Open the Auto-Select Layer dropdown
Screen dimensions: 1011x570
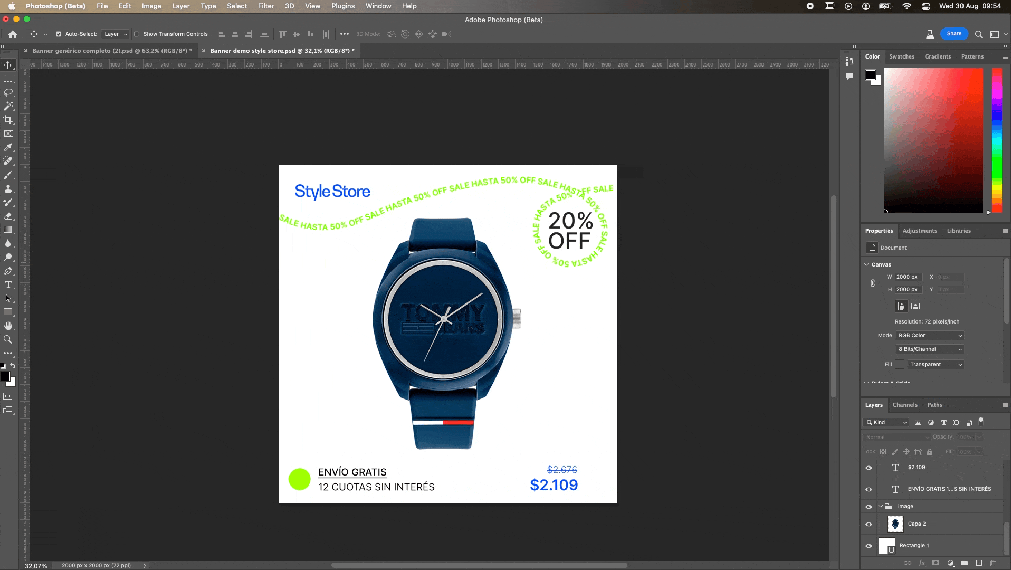click(x=115, y=34)
